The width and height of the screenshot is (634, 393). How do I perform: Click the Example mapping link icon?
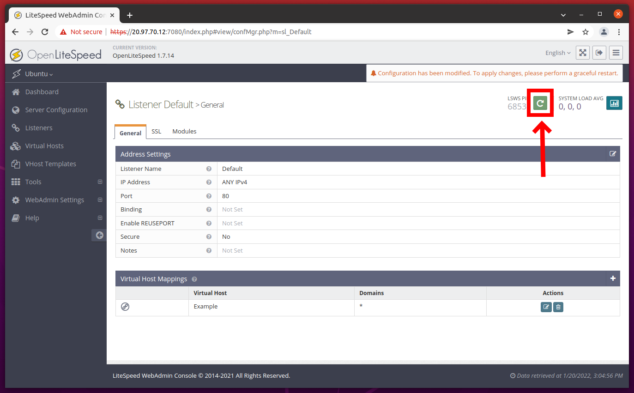(x=125, y=307)
